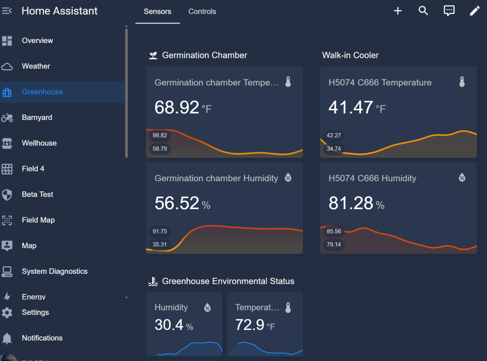Image resolution: width=487 pixels, height=361 pixels.
Task: Open System Diagnostics from the sidebar
Action: pyautogui.click(x=54, y=271)
